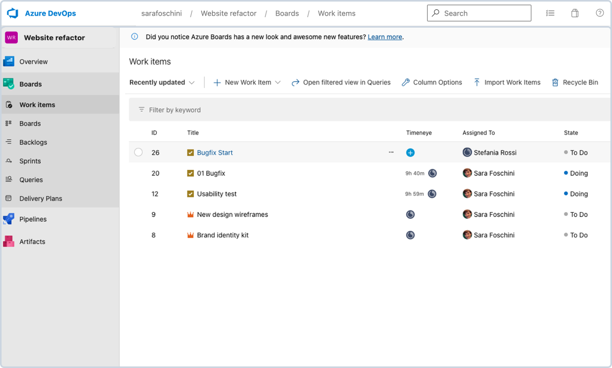Viewport: 612px width, 368px height.
Task: Click Website refactor in the breadcrumb
Action: pos(229,13)
